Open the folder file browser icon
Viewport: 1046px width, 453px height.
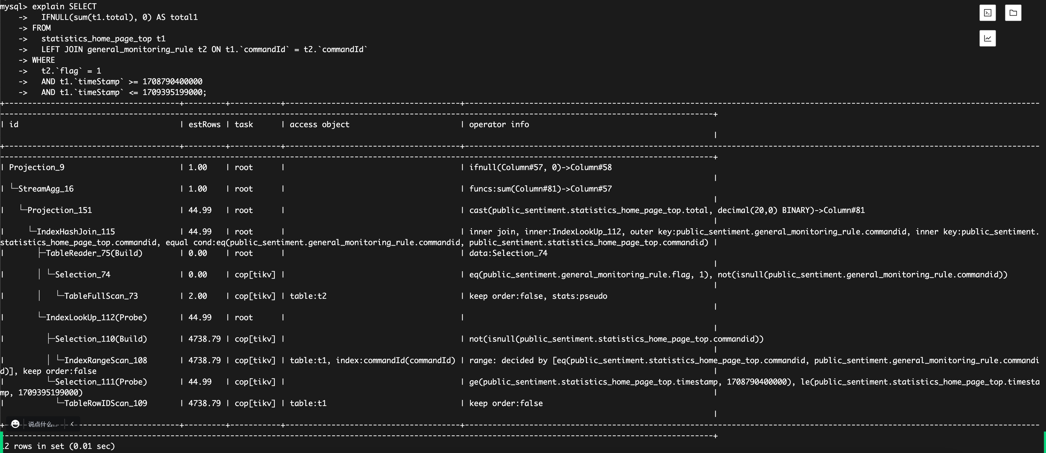[1013, 13]
